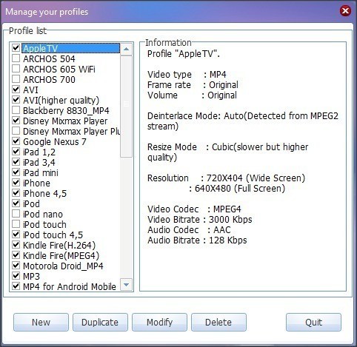The height and width of the screenshot is (347, 357).
Task: Select the Google Nexus 7 profile name
Action: point(55,141)
